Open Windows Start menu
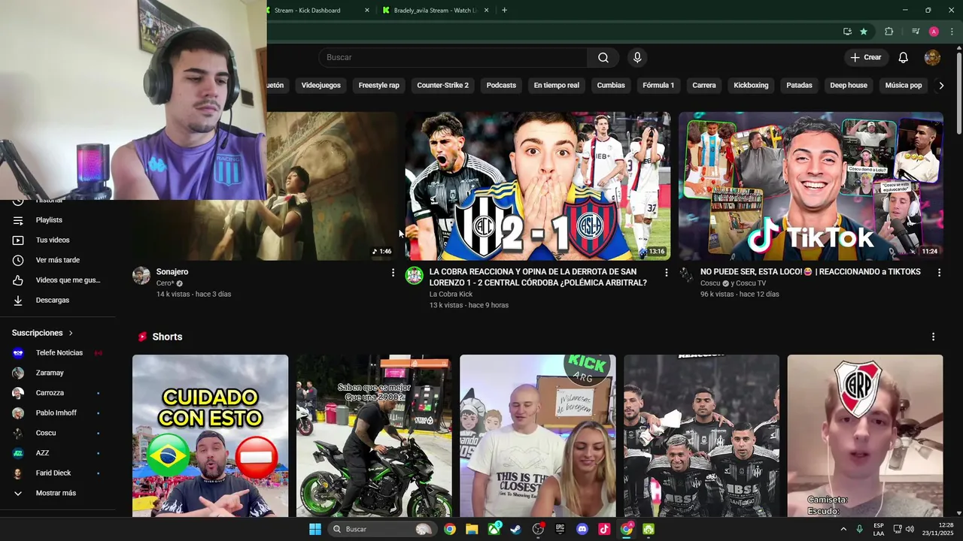This screenshot has width=963, height=541. [x=315, y=529]
